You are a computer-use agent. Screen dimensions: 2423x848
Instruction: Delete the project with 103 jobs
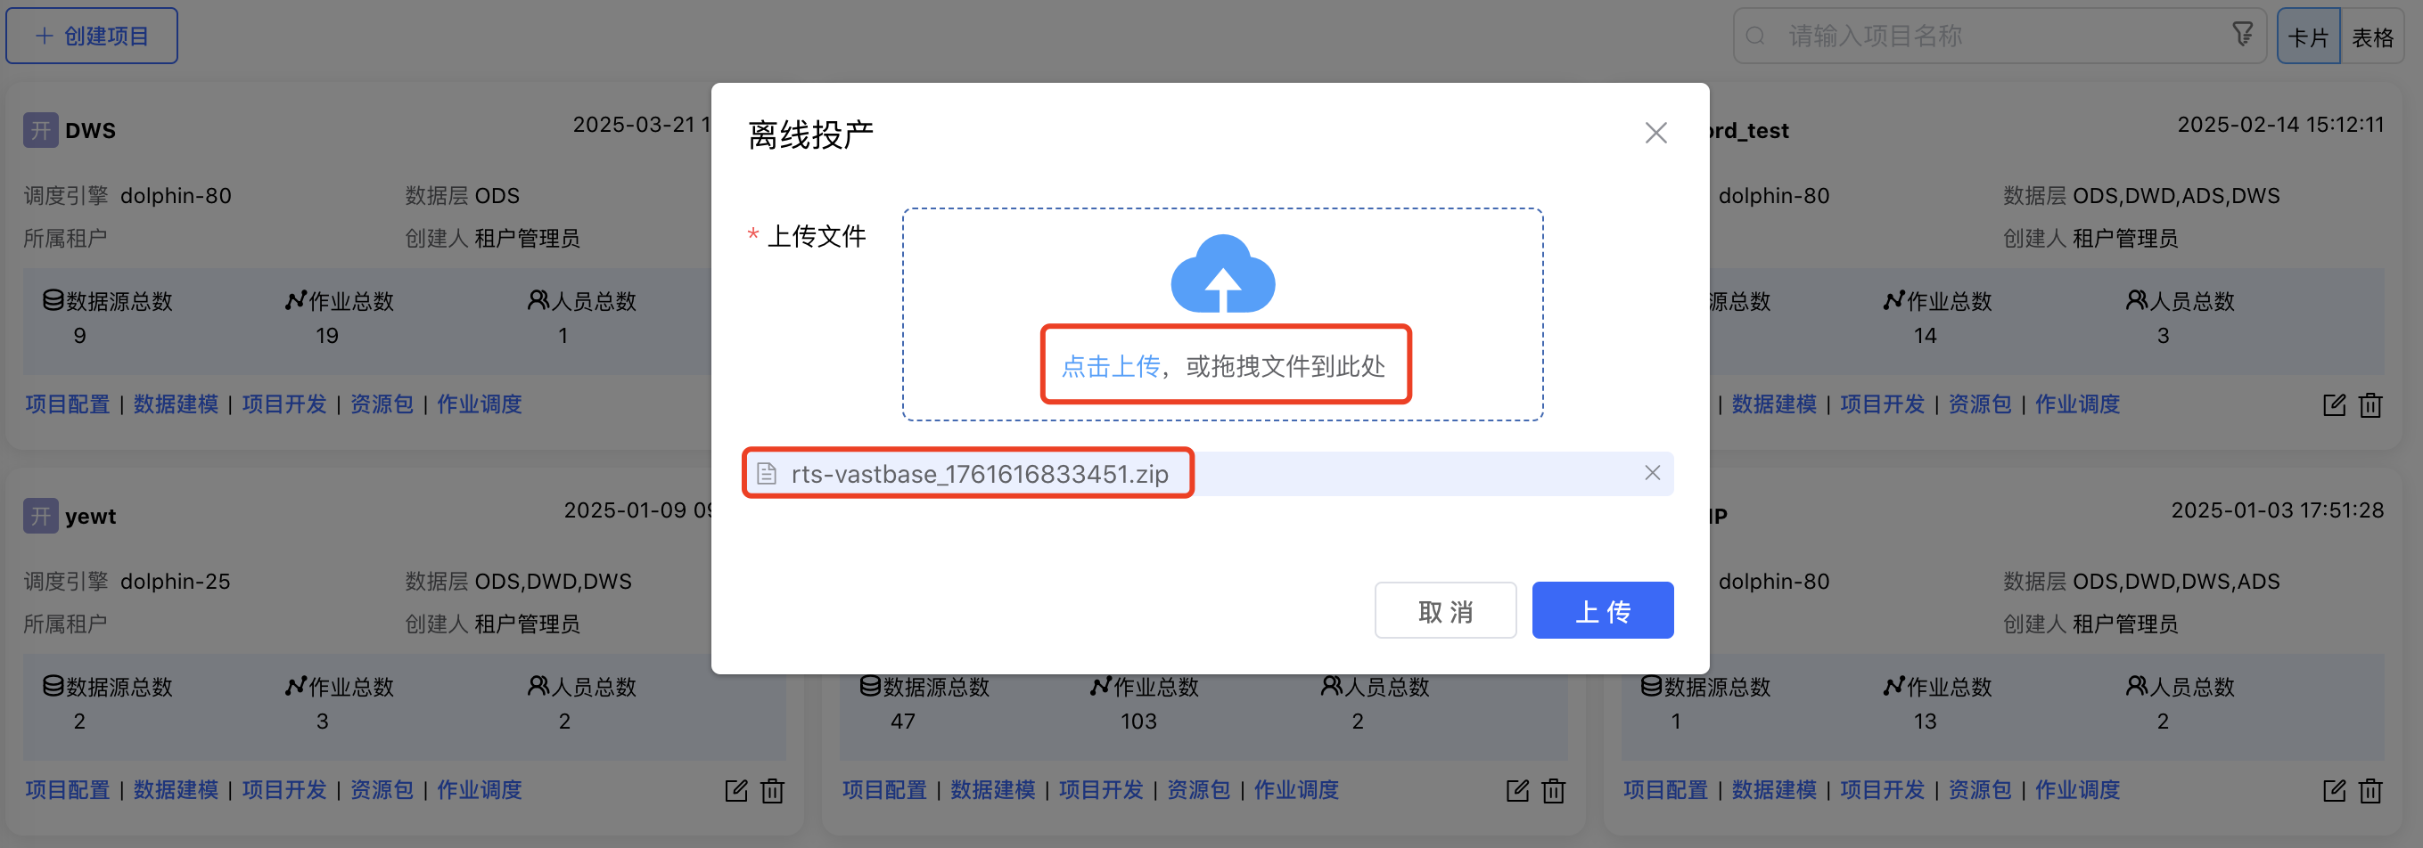coord(1553,791)
